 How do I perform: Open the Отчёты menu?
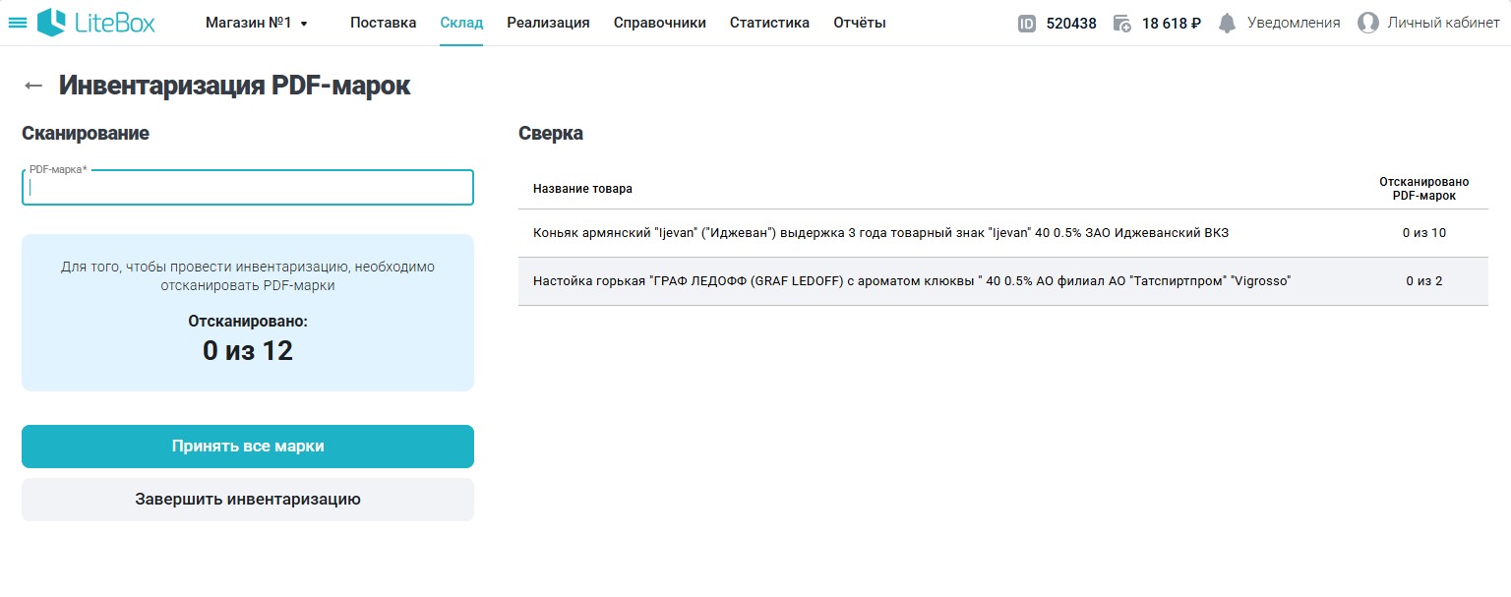coord(859,23)
